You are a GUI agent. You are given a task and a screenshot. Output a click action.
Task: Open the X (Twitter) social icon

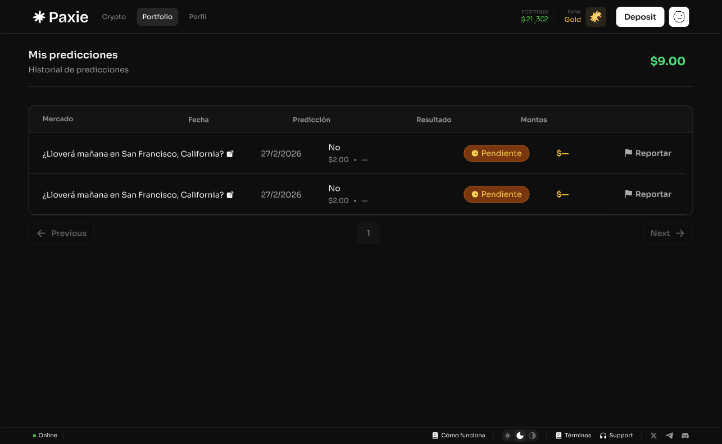point(653,436)
